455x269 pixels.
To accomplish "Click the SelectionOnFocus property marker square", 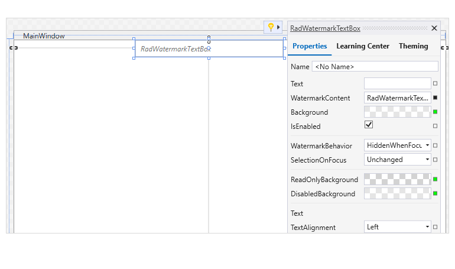I will coord(435,160).
